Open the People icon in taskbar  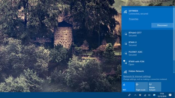(x=129, y=95)
